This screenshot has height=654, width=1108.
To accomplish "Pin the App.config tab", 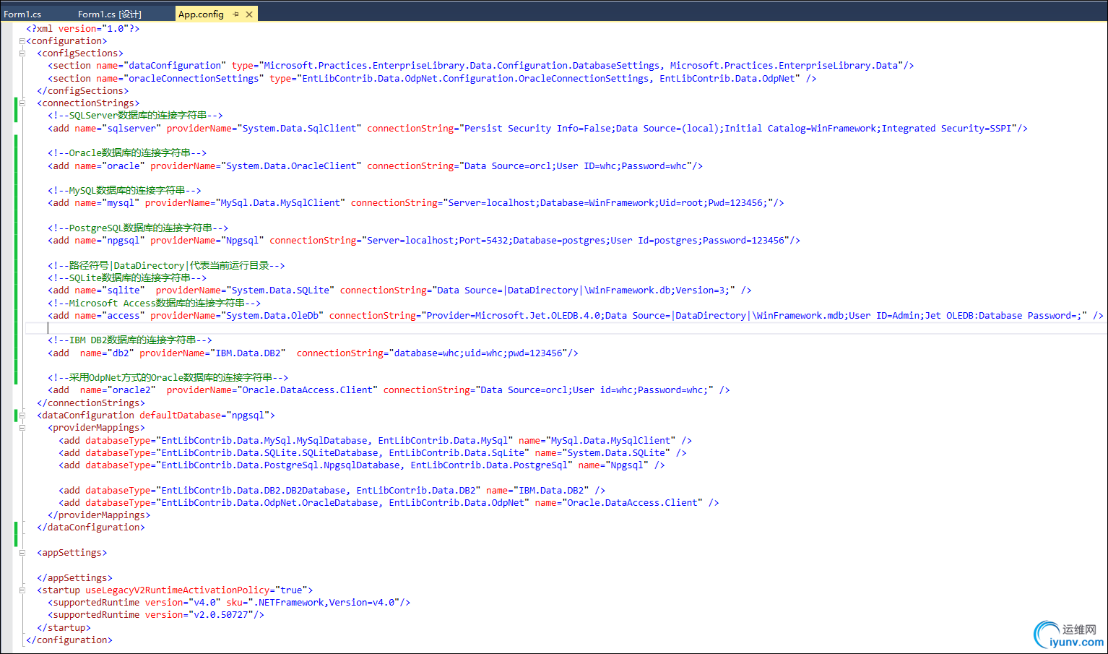I will tap(235, 14).
